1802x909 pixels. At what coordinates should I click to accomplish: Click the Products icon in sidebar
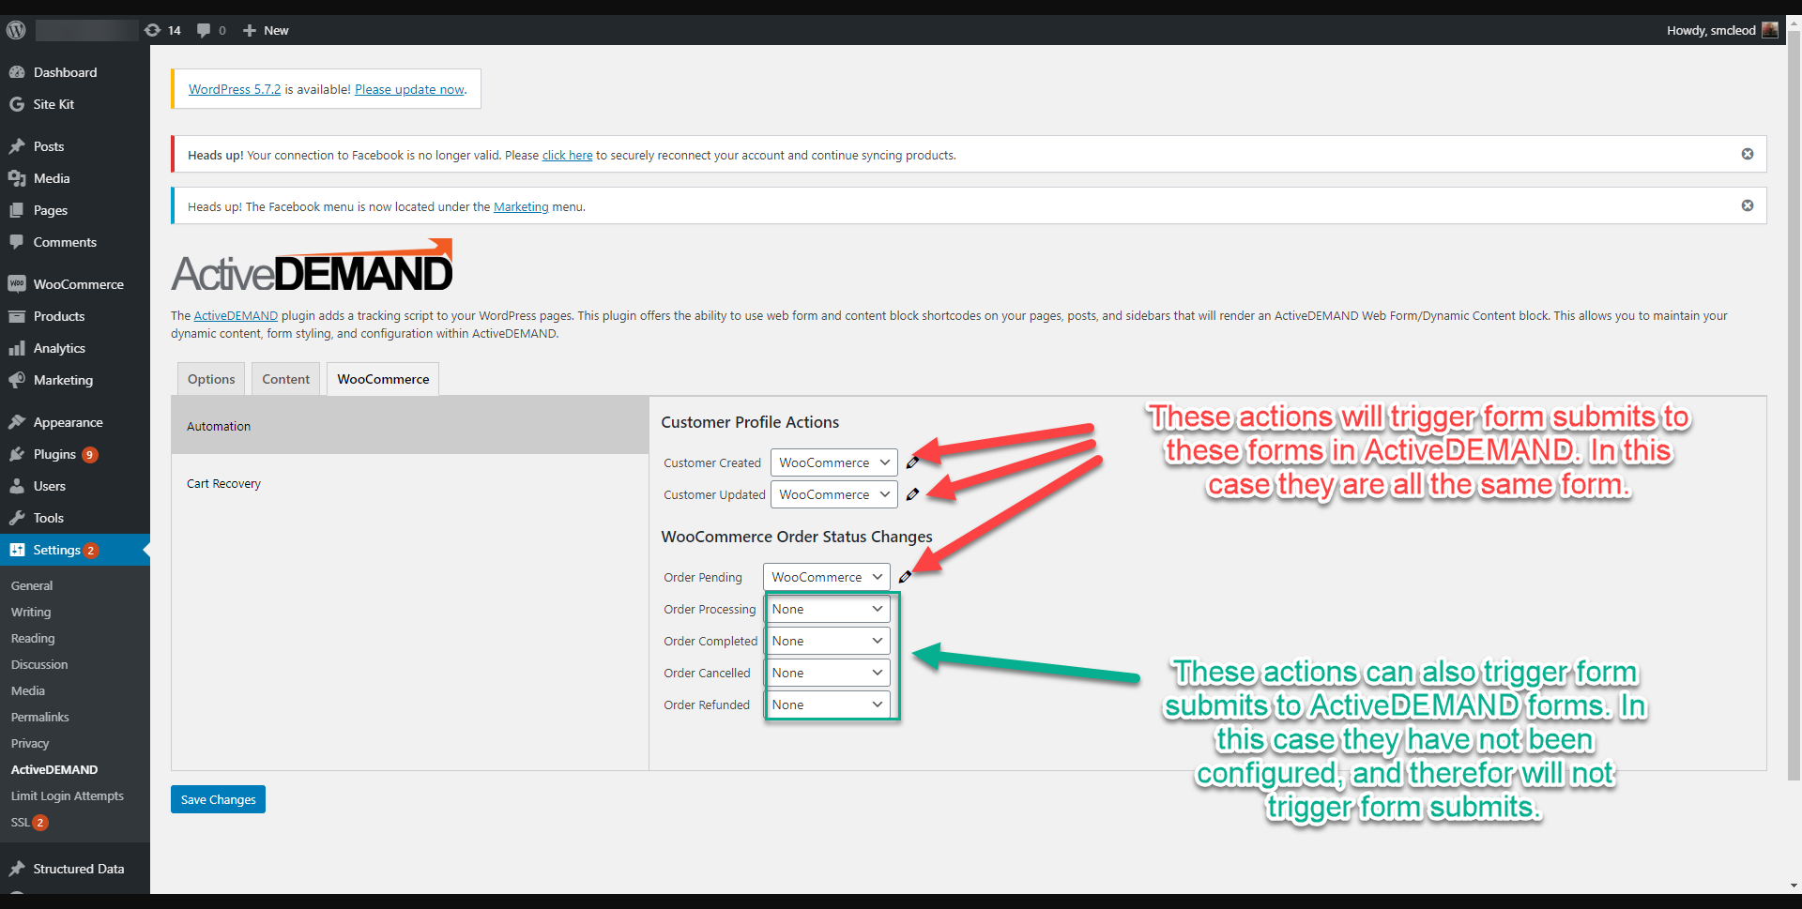[17, 316]
